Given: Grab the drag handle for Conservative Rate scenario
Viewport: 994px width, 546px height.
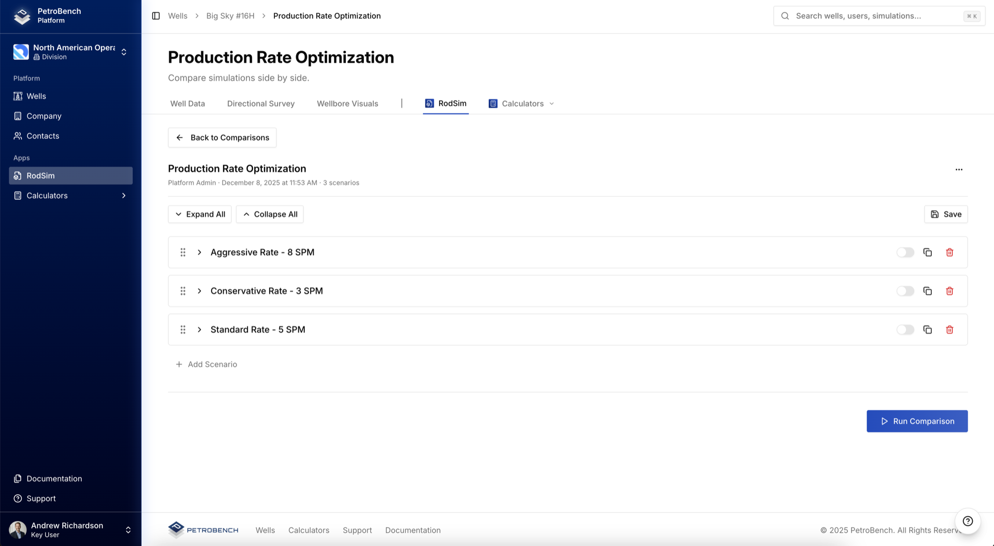Looking at the screenshot, I should 183,291.
